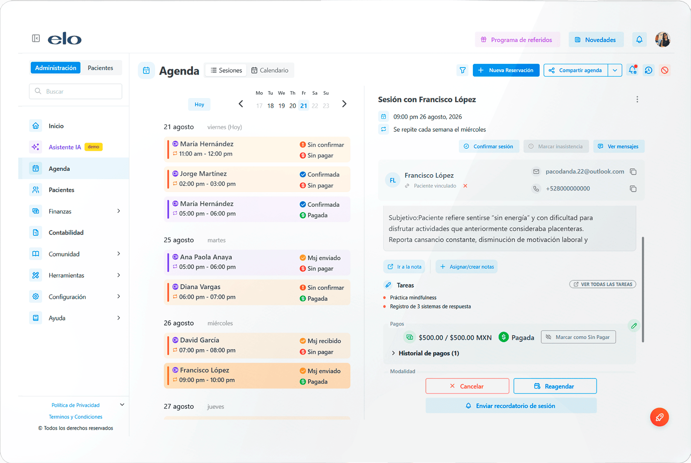Viewport: 691px width, 463px height.
Task: Copy the phone number +528000000000
Action: 633,189
